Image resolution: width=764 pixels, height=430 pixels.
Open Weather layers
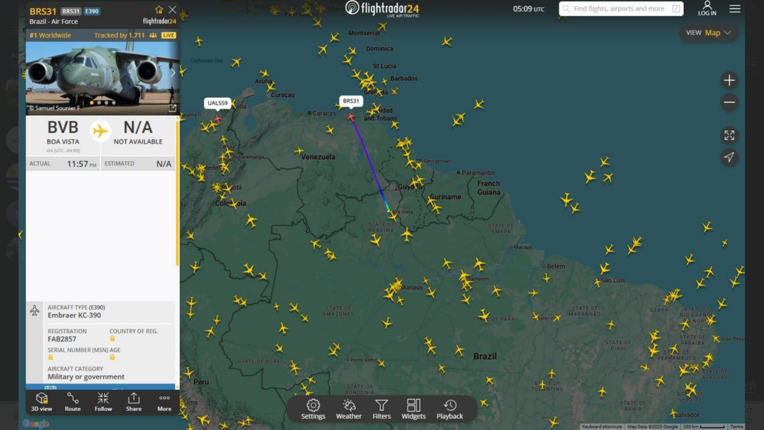(x=349, y=410)
